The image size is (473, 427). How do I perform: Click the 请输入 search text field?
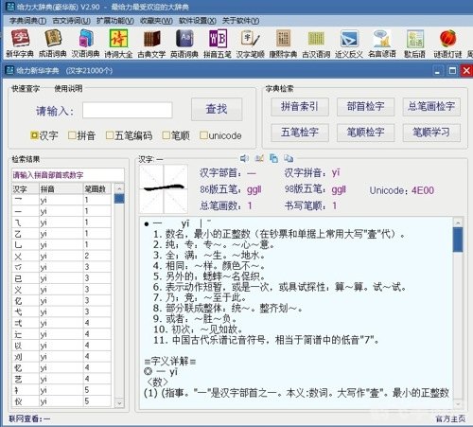(128, 110)
